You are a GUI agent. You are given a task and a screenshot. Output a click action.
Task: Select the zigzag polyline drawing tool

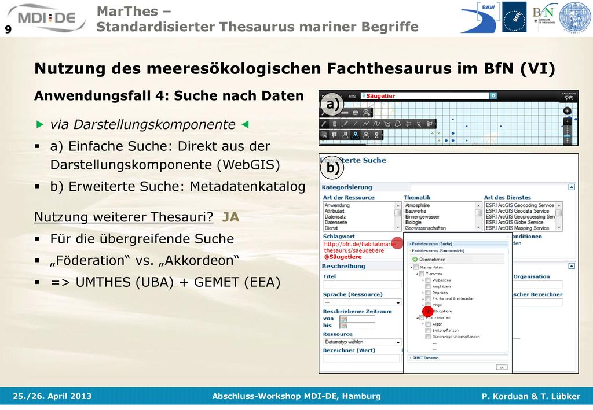pos(366,123)
